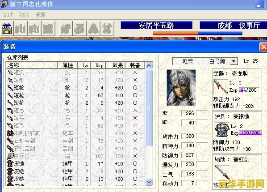
Task: Click the HP value 296 field
Action: click(x=188, y=113)
